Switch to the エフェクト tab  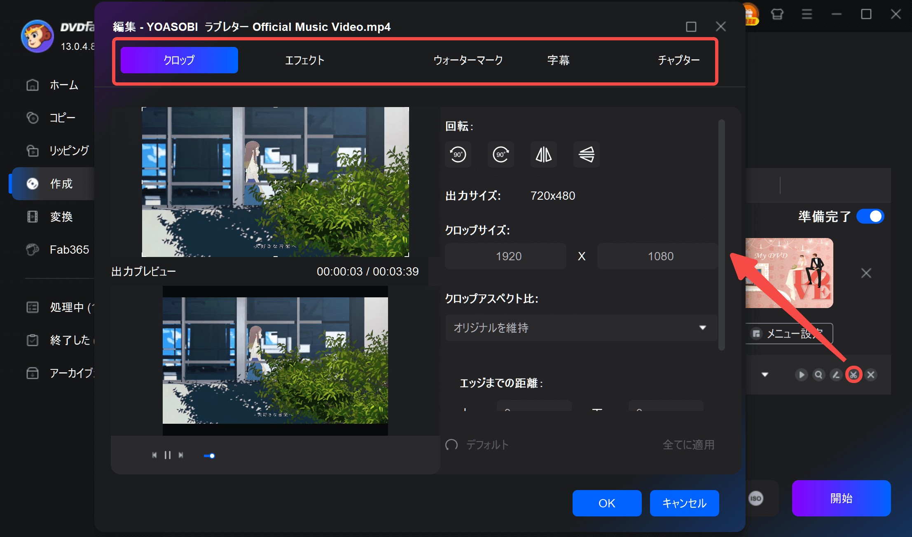click(x=305, y=60)
